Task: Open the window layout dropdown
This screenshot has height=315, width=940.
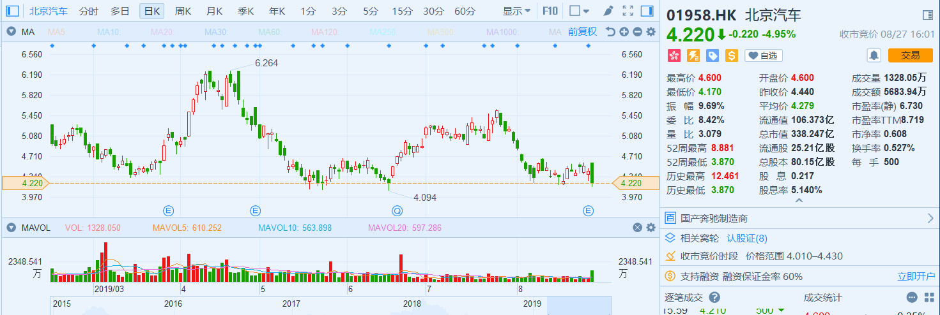Action: (580, 11)
